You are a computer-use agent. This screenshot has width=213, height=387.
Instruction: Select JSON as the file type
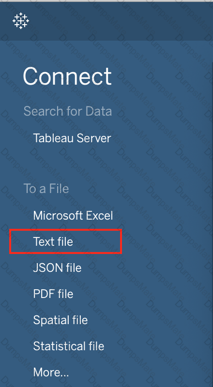tap(57, 268)
